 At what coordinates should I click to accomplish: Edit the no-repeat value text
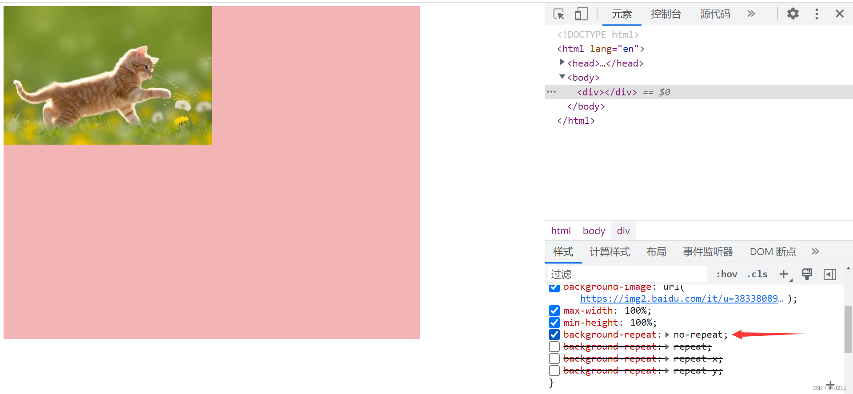[698, 335]
